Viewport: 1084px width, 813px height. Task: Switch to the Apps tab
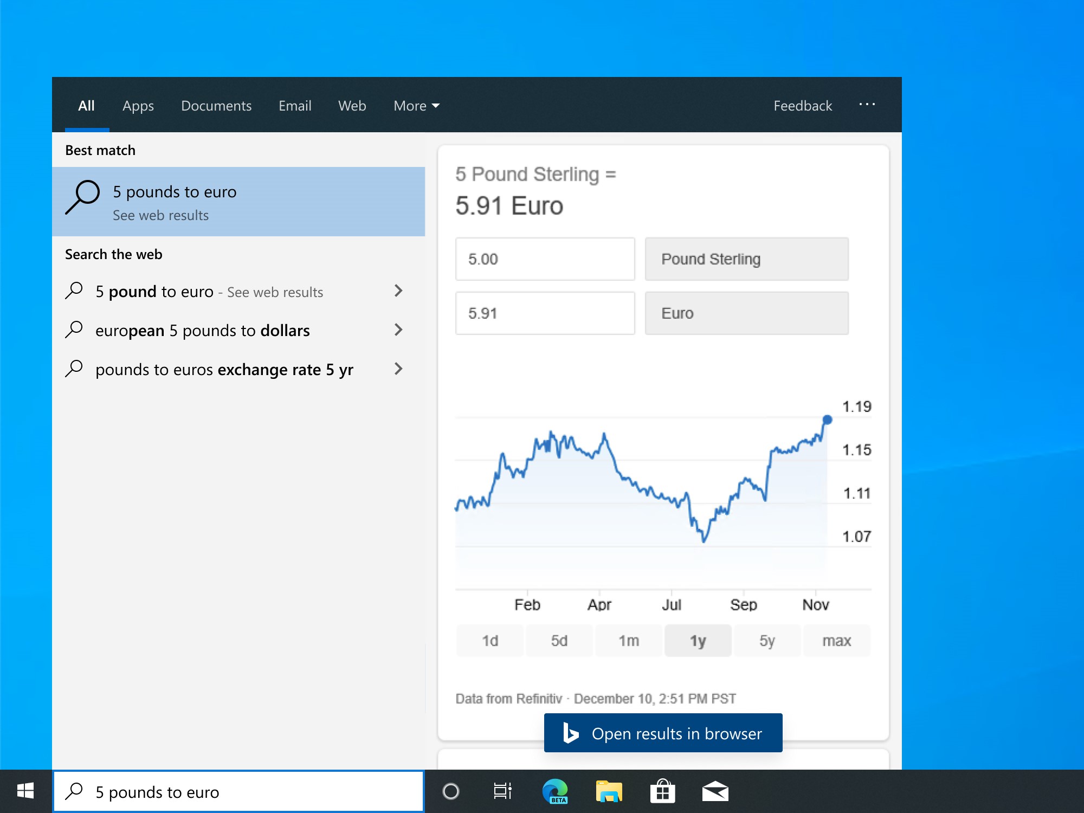point(138,105)
